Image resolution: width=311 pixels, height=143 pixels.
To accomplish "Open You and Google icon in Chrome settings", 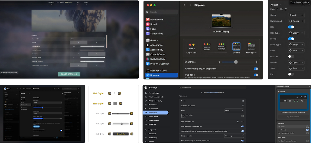I will 146,93.
